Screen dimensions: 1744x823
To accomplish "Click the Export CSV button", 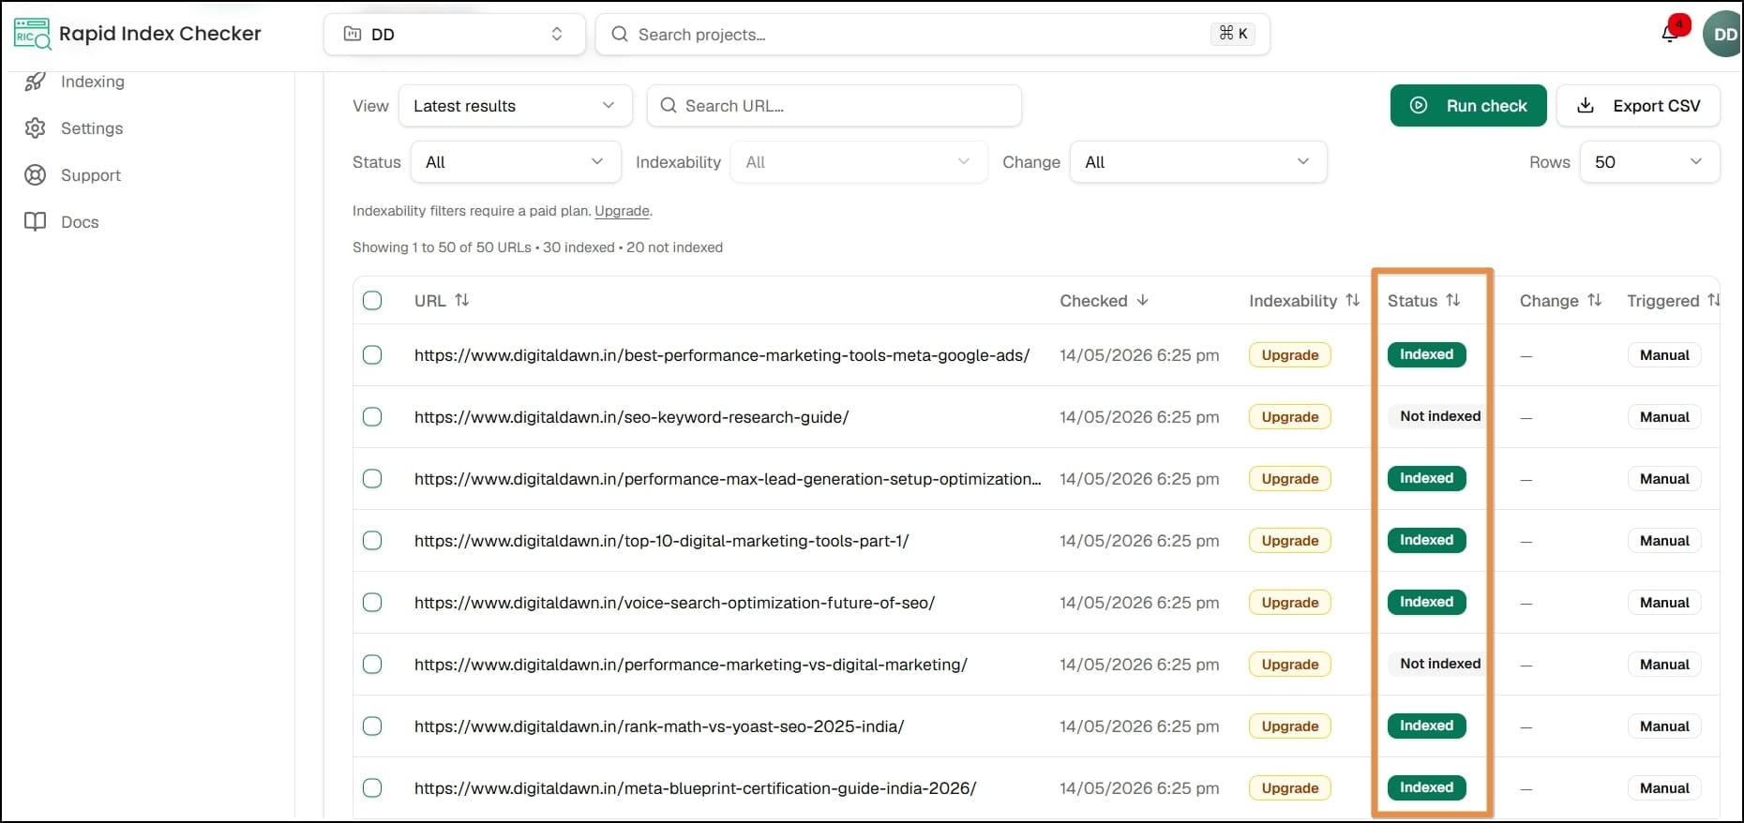I will [1638, 105].
